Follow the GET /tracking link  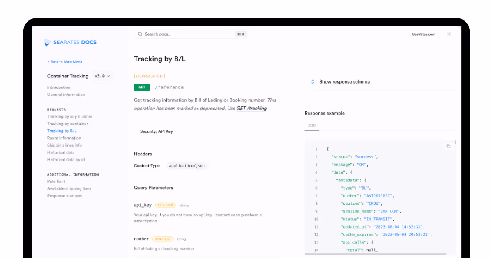coord(251,109)
